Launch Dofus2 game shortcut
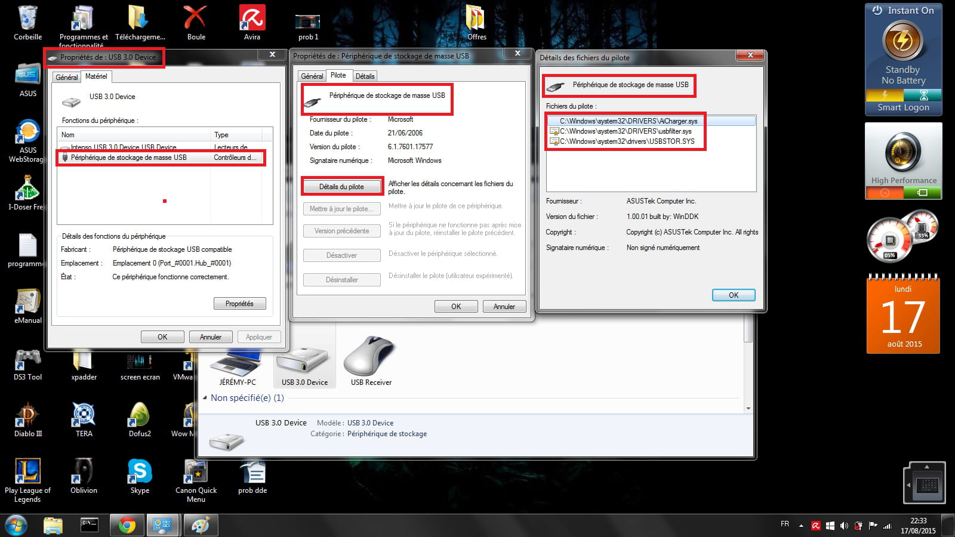The height and width of the screenshot is (537, 955). 140,420
